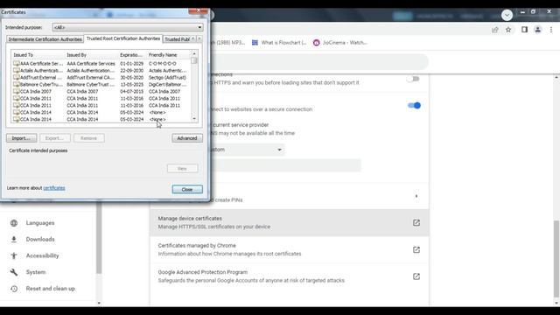Open Manage device certificates external link icon
Viewport: 560px width, 315px height.
[x=416, y=222]
